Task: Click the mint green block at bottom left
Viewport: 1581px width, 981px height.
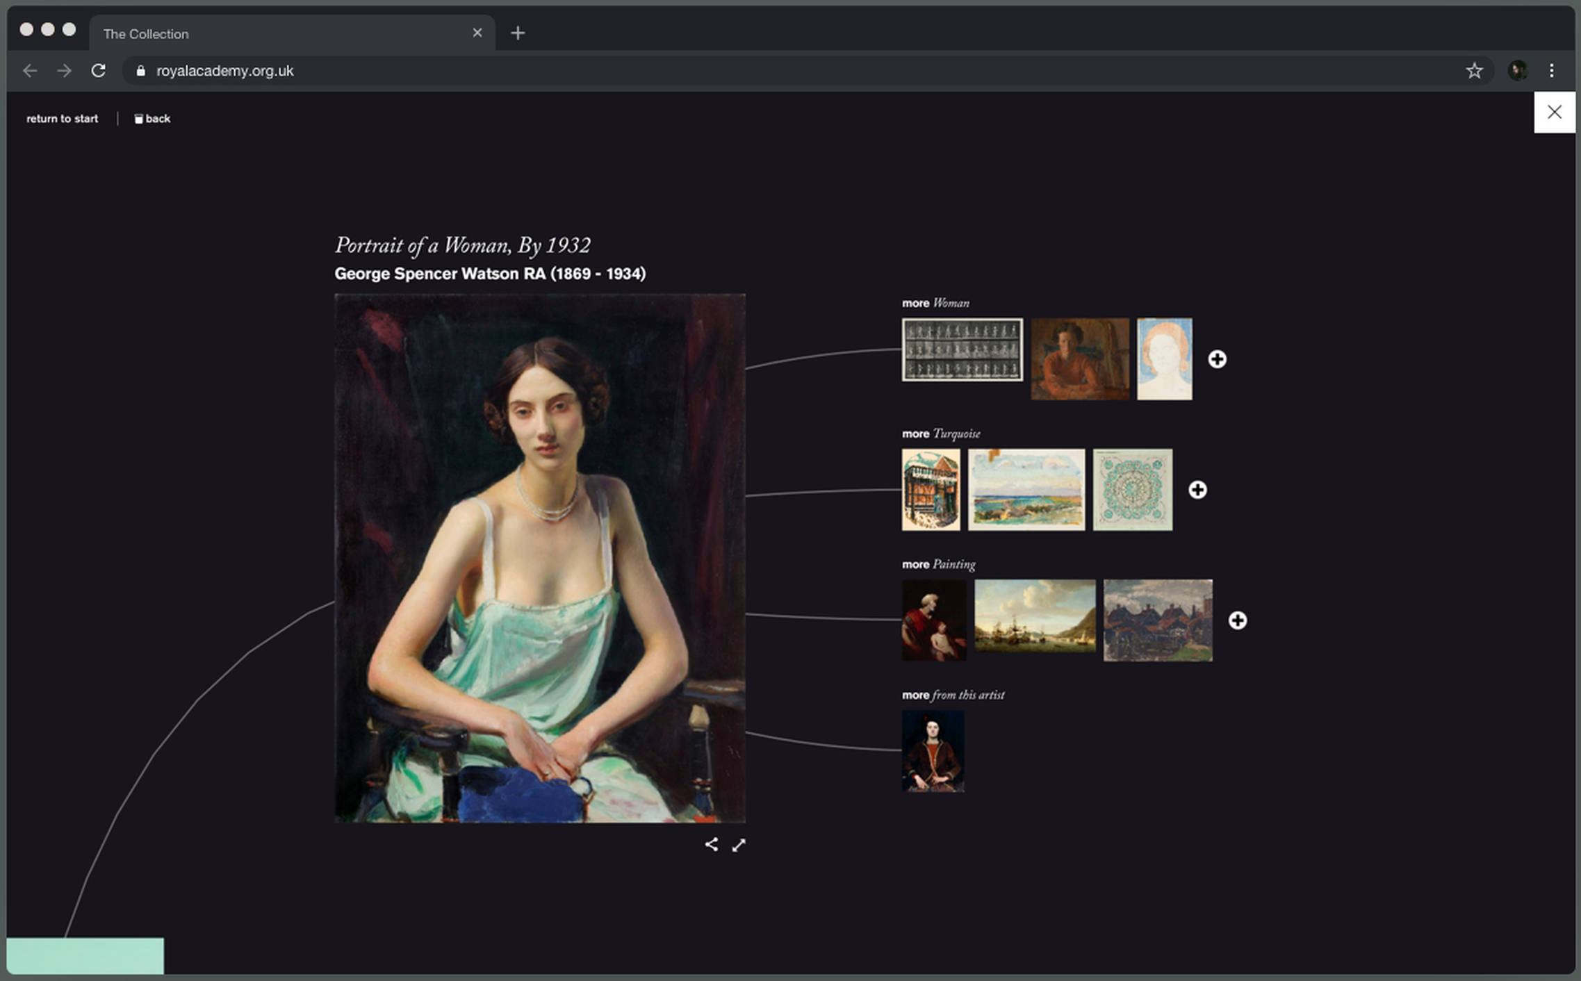Action: (85, 956)
